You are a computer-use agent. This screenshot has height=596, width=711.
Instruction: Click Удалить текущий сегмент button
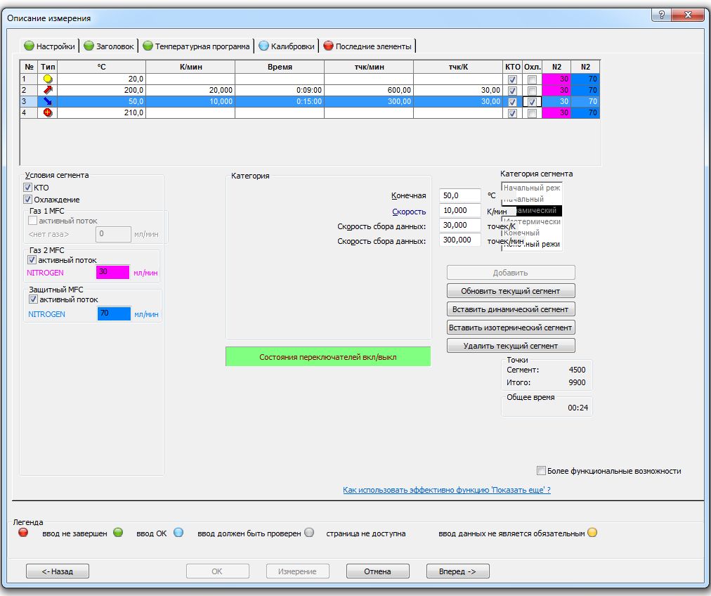pos(511,346)
